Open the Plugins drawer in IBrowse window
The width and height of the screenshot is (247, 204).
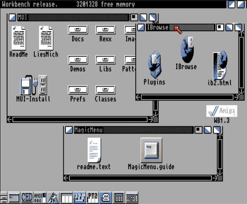155,65
